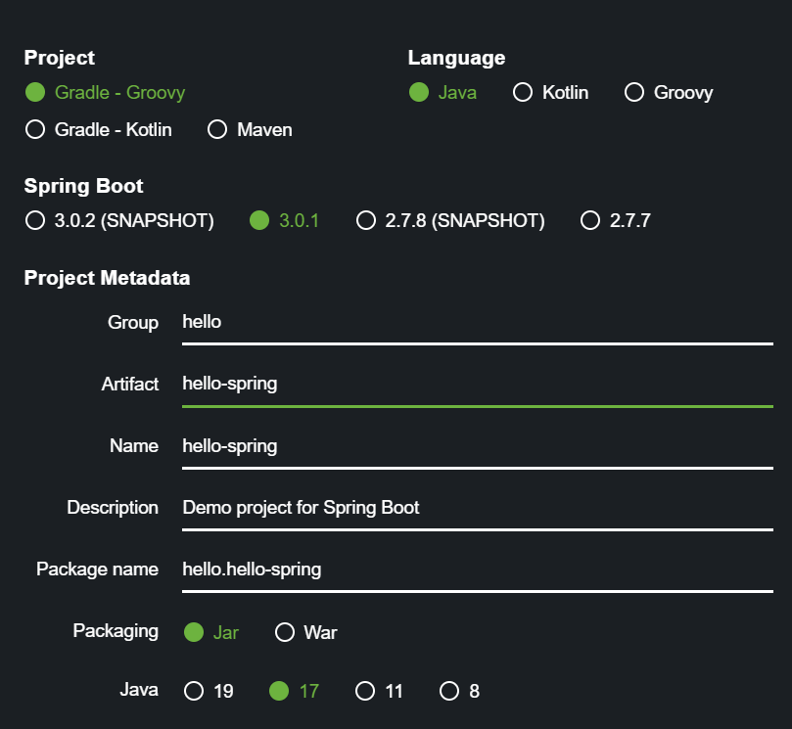The image size is (792, 729).
Task: Choose Java version 19
Action: (194, 691)
